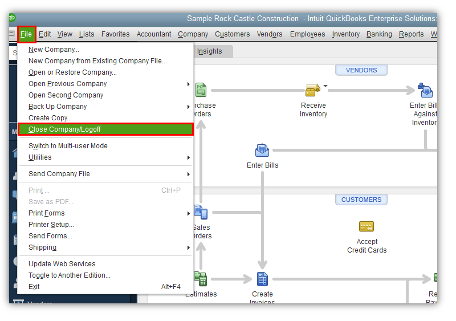Expand Send Company File submenu
This screenshot has height=321, width=456.
point(105,174)
